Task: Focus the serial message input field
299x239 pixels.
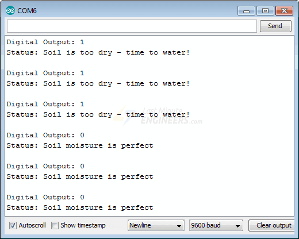Action: [x=132, y=26]
